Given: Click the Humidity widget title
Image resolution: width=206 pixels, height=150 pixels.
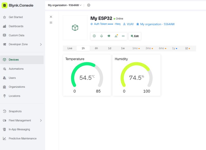Looking at the screenshot, I should click(x=121, y=59).
